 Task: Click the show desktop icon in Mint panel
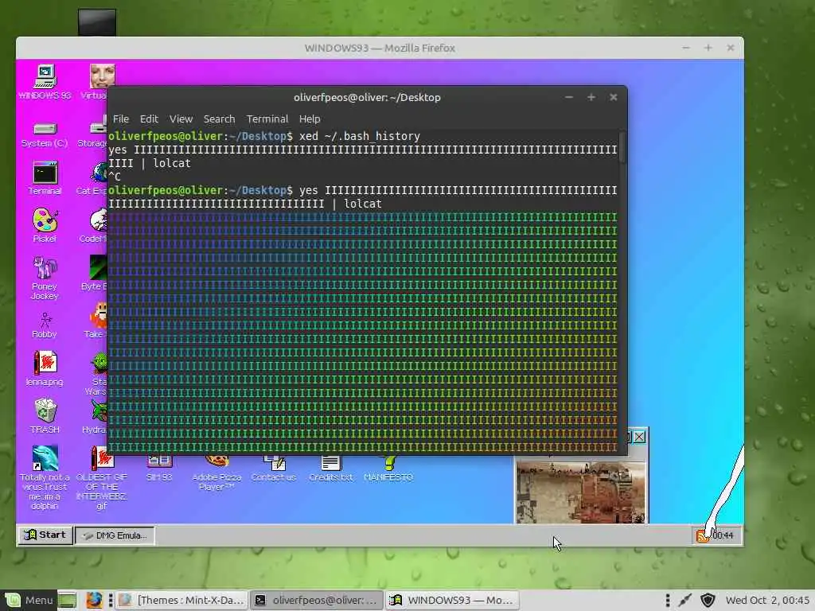click(x=67, y=600)
